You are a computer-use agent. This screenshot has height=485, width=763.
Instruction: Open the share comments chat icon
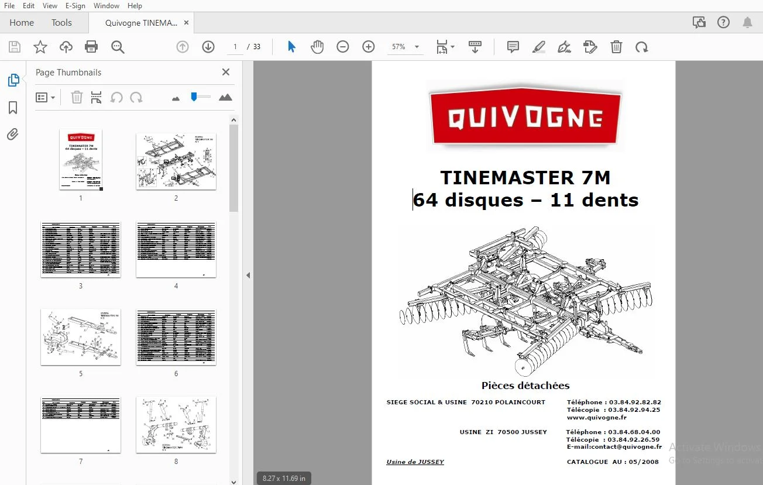click(699, 22)
